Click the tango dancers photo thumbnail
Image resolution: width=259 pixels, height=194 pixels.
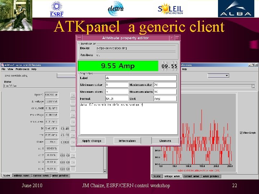coord(16,15)
